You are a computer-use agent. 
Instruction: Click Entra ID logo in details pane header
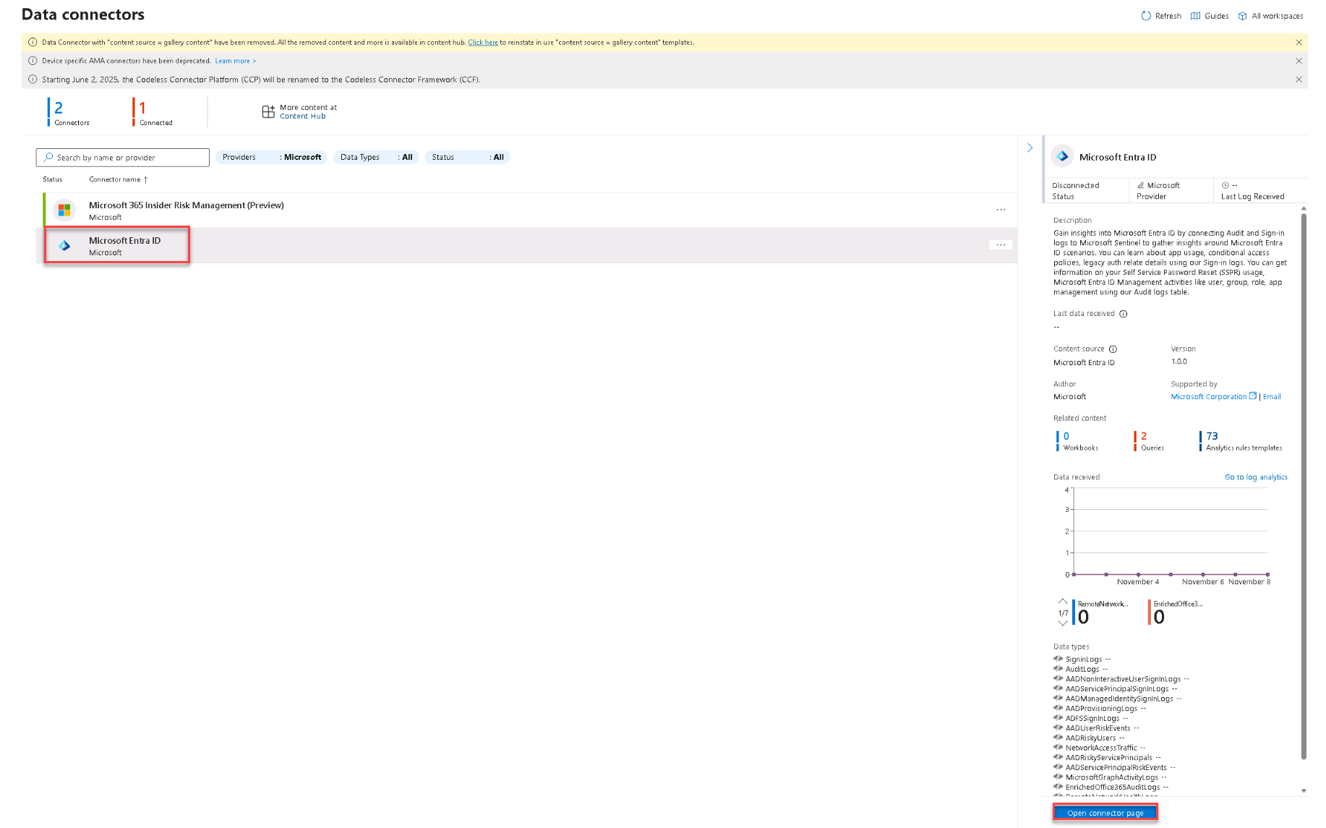[x=1062, y=156]
